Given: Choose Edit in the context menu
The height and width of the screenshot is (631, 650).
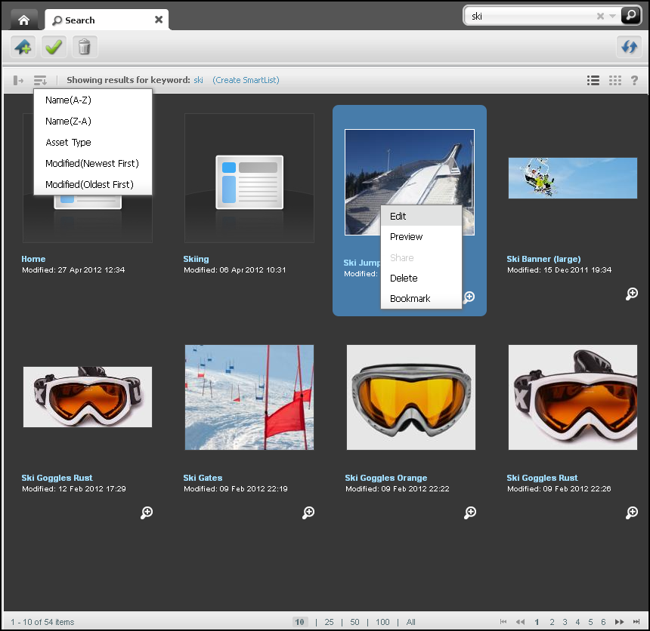Looking at the screenshot, I should [x=421, y=216].
